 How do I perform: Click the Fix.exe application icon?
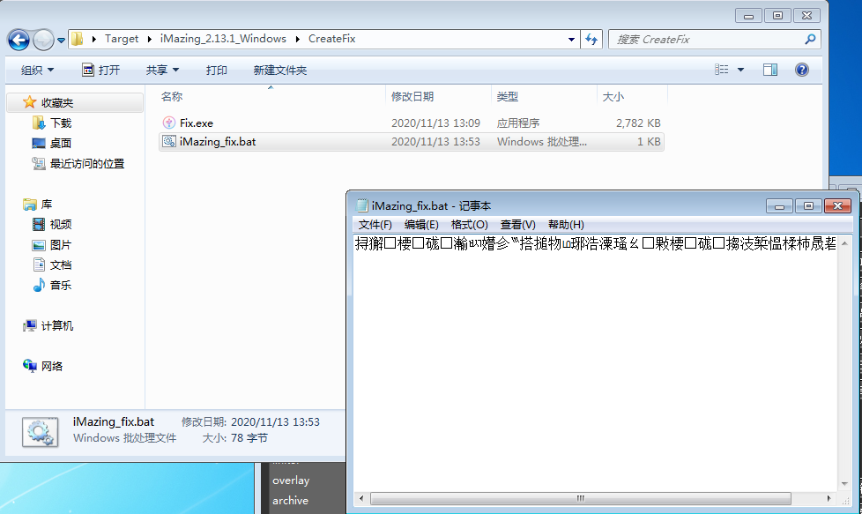pos(168,123)
